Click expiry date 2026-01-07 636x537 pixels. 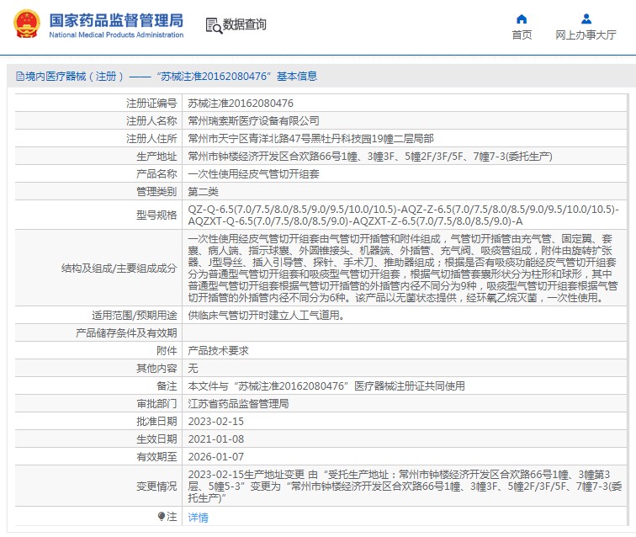click(x=215, y=456)
